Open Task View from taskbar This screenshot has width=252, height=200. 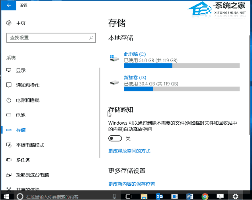coord(128,196)
